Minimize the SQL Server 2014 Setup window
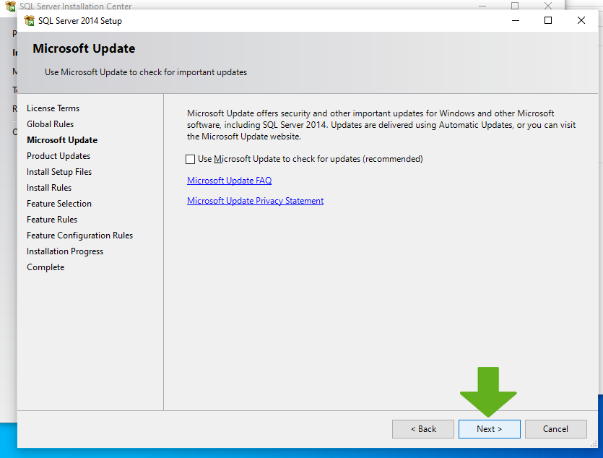 pos(515,21)
